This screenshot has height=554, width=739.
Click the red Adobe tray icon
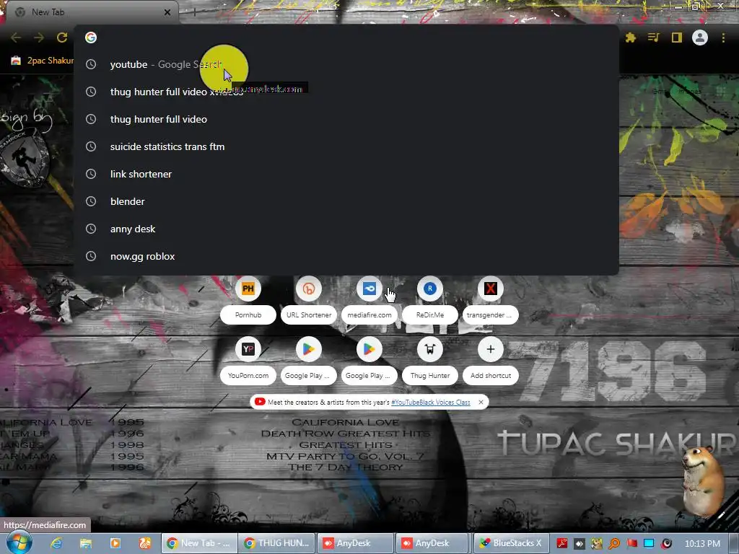click(x=561, y=544)
